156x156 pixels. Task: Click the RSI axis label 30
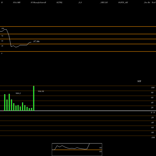point(2,46)
